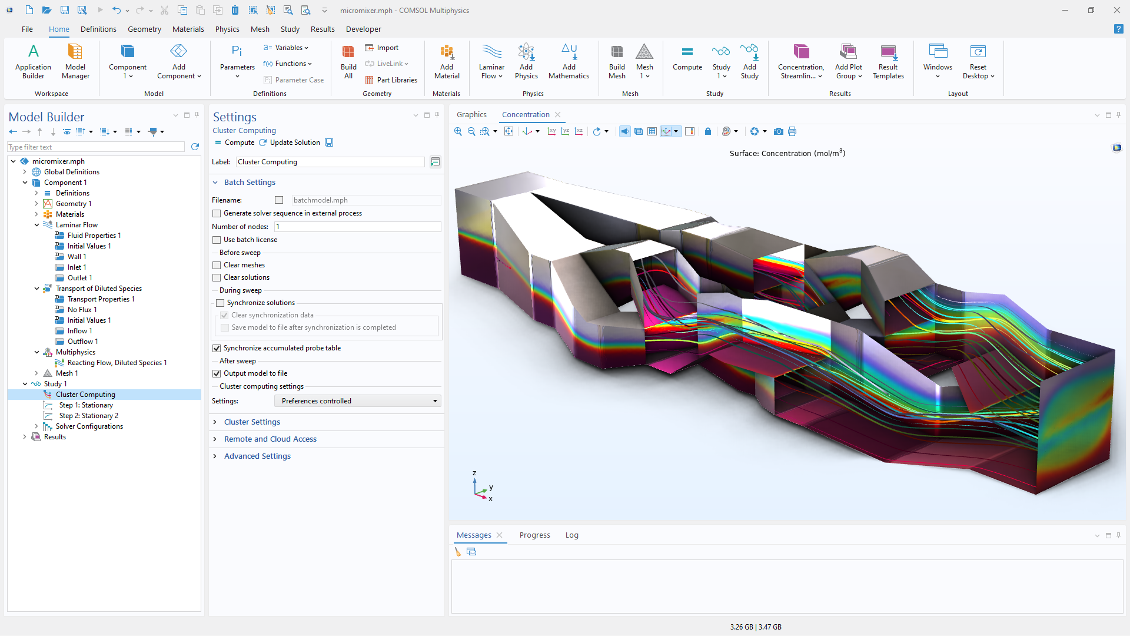The height and width of the screenshot is (636, 1130).
Task: Switch to Graphics tab
Action: [x=471, y=115]
